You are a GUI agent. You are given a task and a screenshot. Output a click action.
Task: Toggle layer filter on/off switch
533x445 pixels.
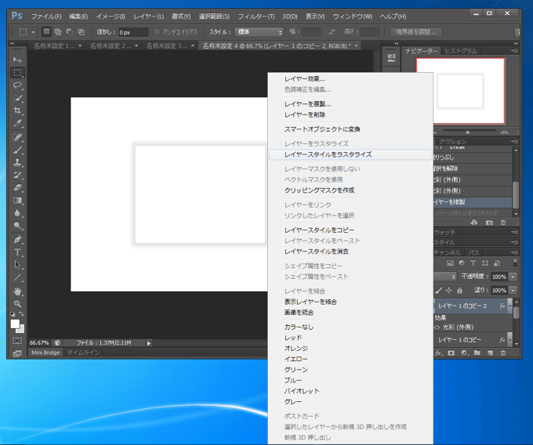click(x=515, y=263)
